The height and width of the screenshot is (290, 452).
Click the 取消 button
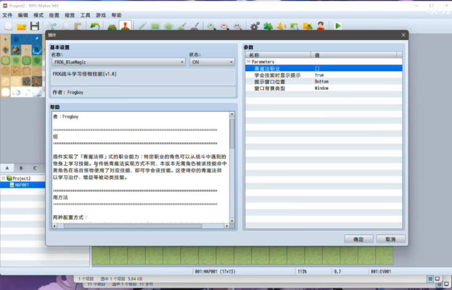click(390, 239)
